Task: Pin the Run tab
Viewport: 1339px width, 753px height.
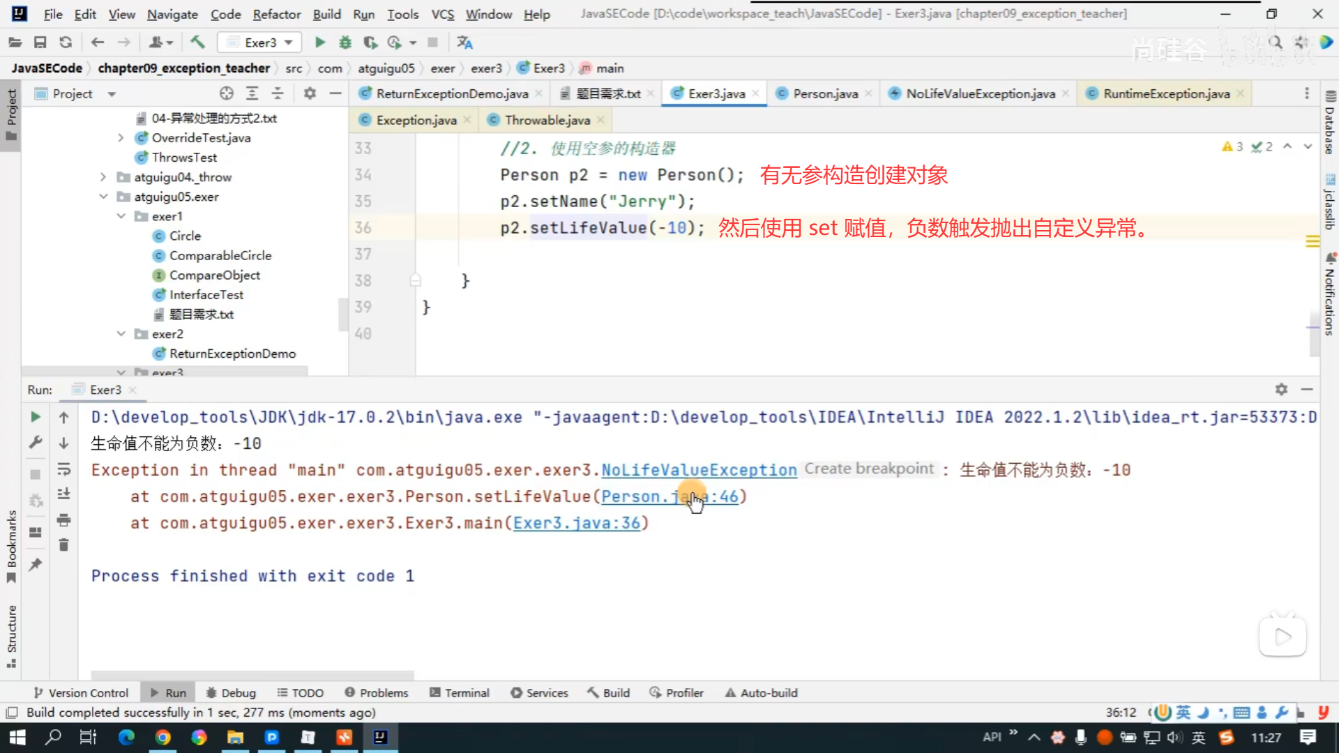Action: click(x=36, y=565)
